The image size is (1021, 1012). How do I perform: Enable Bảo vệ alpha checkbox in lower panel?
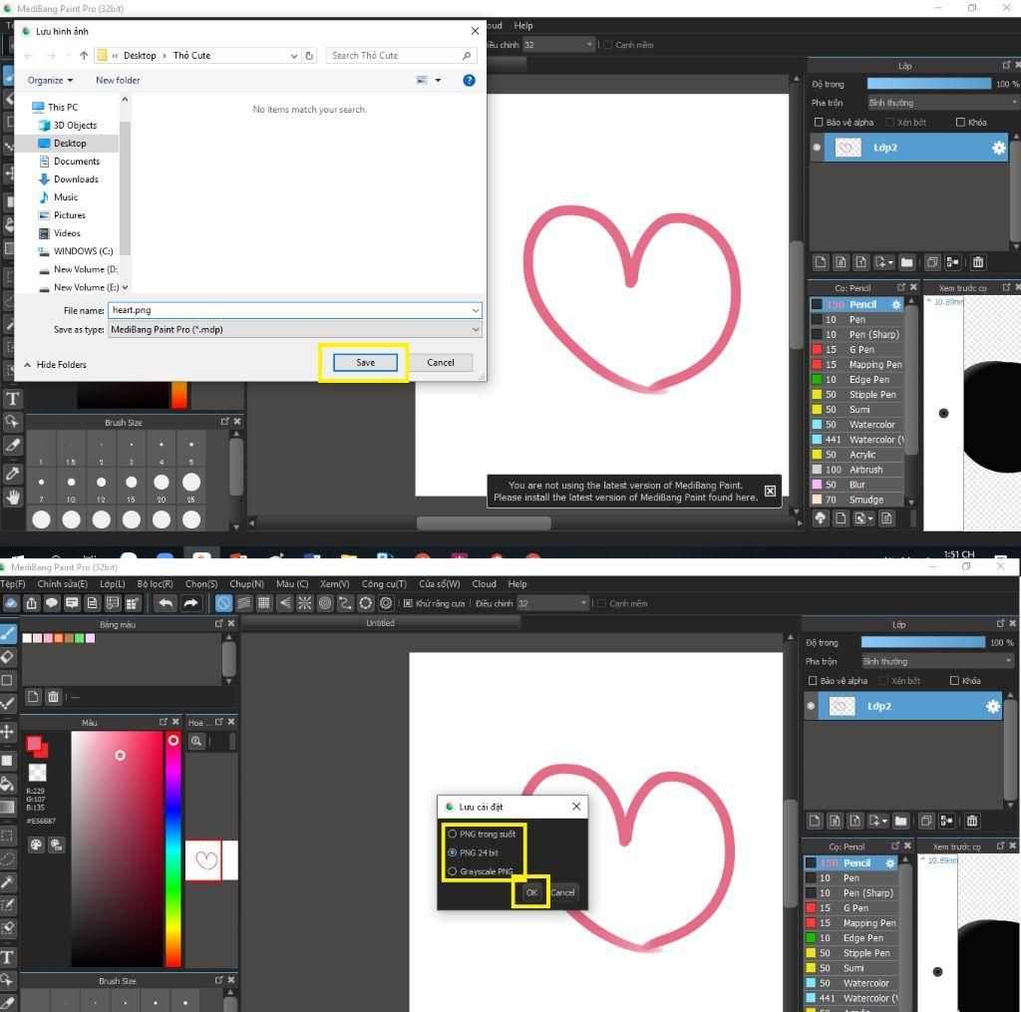pyautogui.click(x=812, y=681)
